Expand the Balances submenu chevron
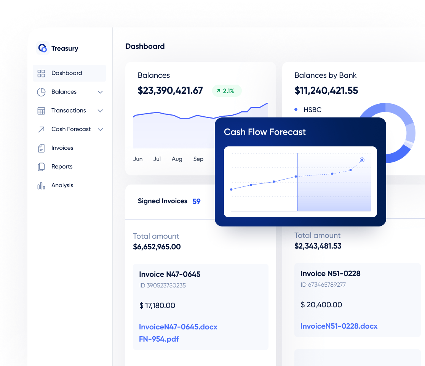425x366 pixels. (100, 92)
